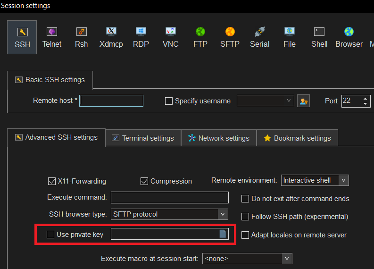Viewport: 374px width, 269px height.
Task: Pick the Xdmcp session type
Action: point(111,37)
